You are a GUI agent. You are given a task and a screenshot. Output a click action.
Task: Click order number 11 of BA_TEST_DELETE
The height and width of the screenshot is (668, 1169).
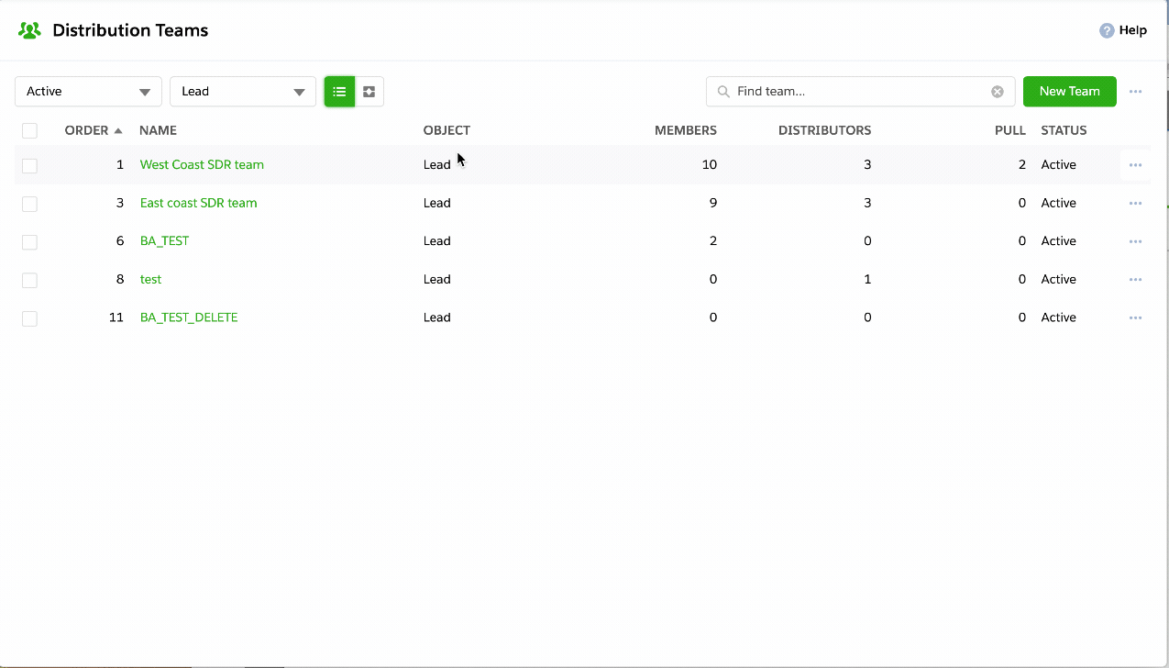(x=116, y=317)
